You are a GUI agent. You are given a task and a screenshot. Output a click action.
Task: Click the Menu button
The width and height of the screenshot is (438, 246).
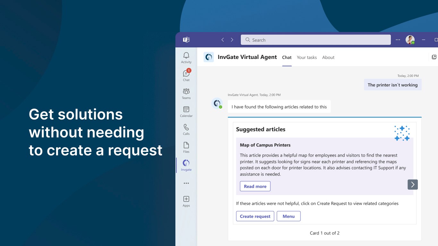pyautogui.click(x=289, y=216)
